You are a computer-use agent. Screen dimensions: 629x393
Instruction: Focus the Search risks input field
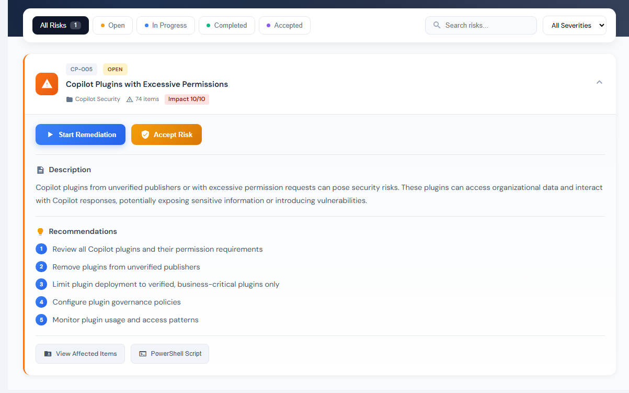481,25
